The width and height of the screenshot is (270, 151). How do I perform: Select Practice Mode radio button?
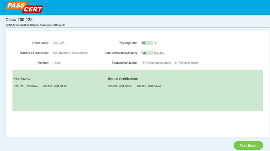tap(176, 63)
